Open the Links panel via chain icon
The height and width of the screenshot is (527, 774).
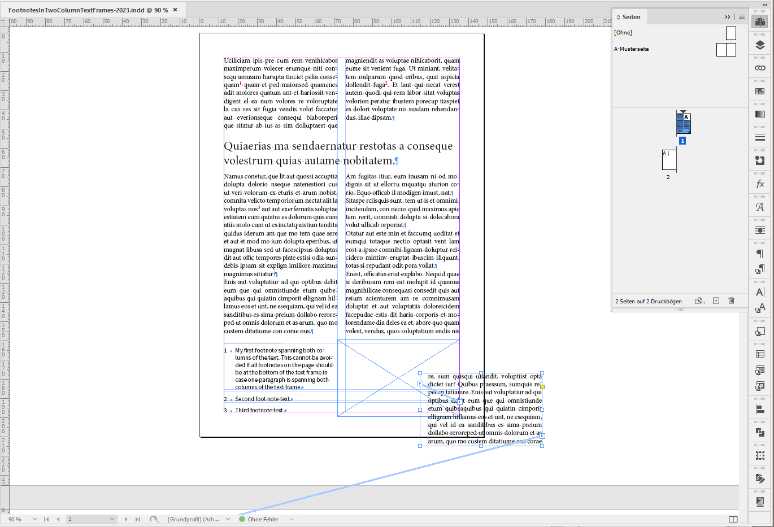(760, 68)
